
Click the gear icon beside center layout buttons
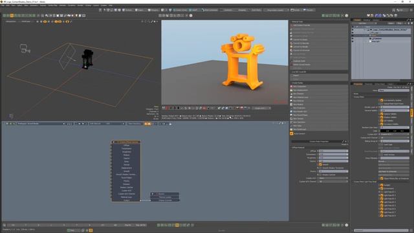pyautogui.click(x=191, y=16)
